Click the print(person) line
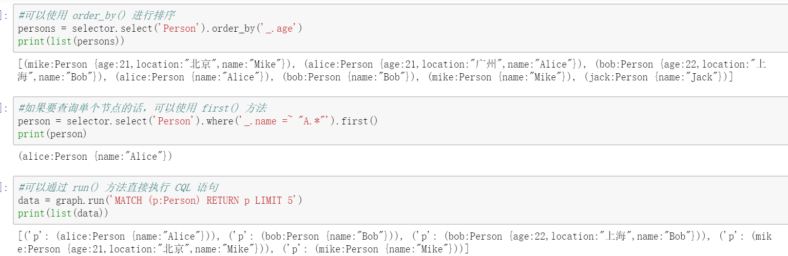Image resolution: width=788 pixels, height=256 pixels. [x=52, y=134]
